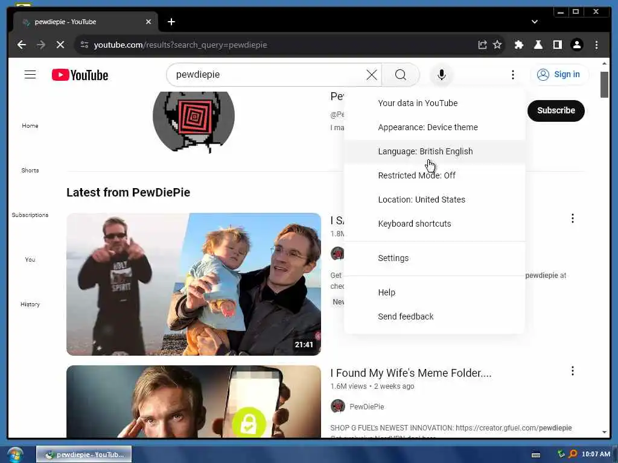The image size is (618, 463).
Task: Go back with the browser back arrow
Action: tap(22, 45)
